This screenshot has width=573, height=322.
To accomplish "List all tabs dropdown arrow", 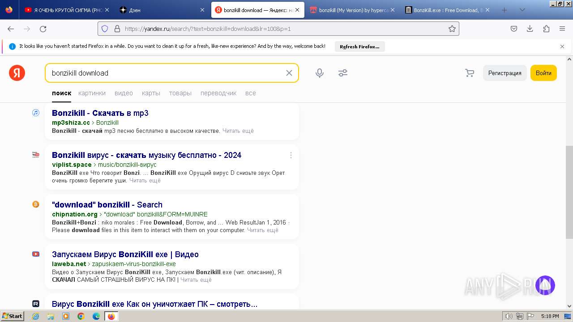I will pos(522,10).
